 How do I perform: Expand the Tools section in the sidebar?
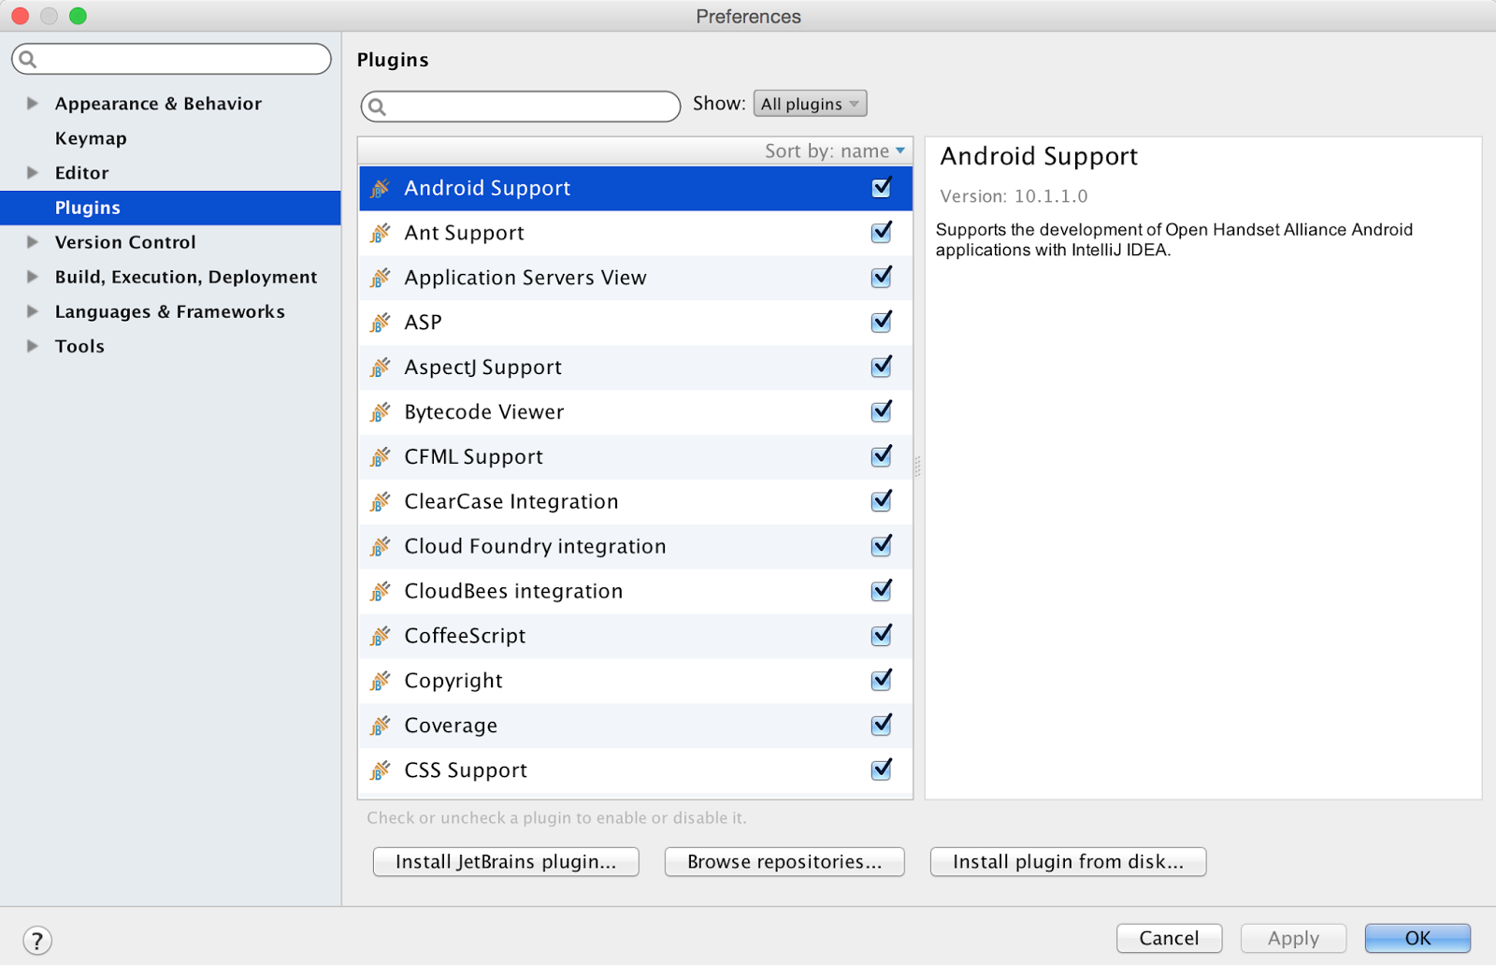coord(31,346)
